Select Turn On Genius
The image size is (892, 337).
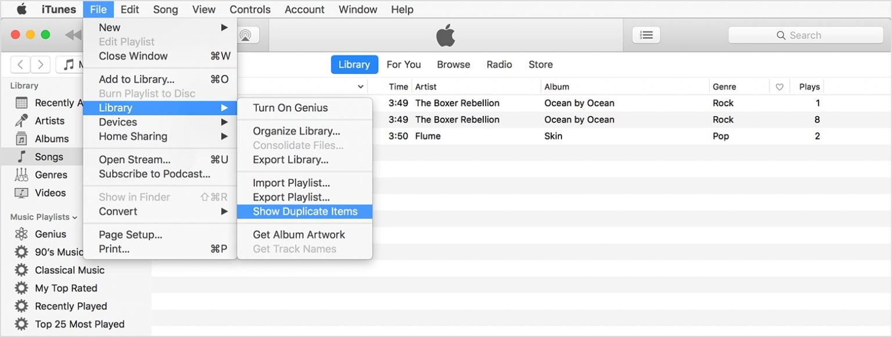[290, 107]
